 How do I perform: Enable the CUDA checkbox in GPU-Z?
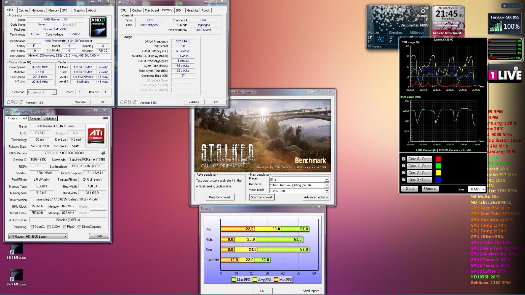coord(49,227)
